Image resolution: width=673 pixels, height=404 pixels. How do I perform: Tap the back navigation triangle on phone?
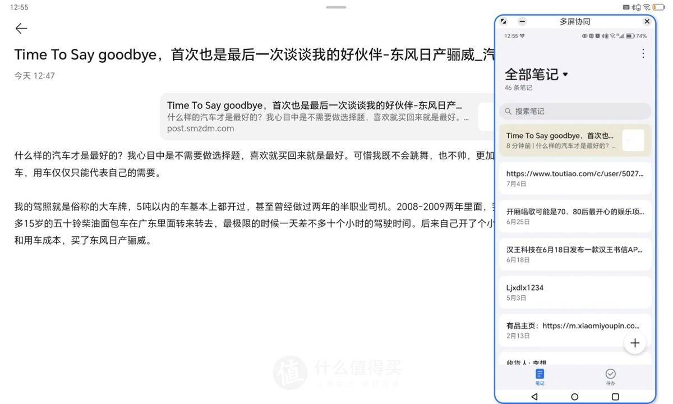pos(534,396)
